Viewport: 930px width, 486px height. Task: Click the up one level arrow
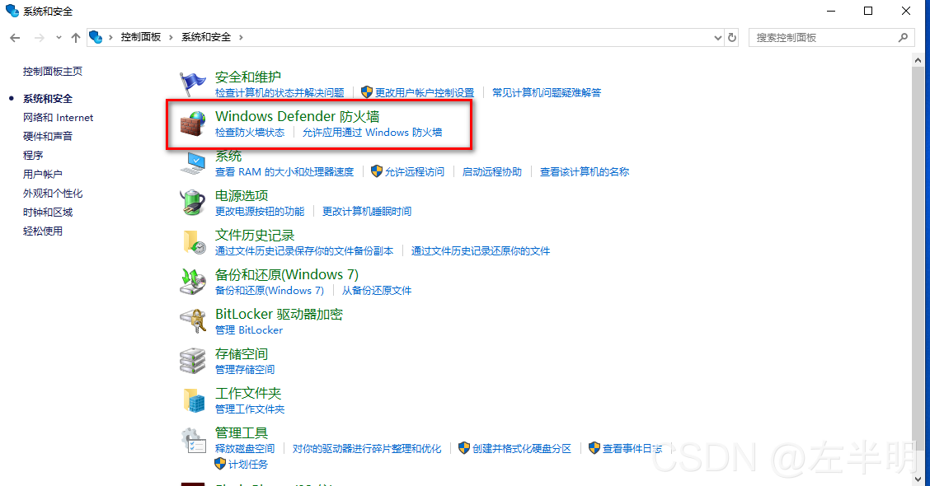click(x=75, y=38)
